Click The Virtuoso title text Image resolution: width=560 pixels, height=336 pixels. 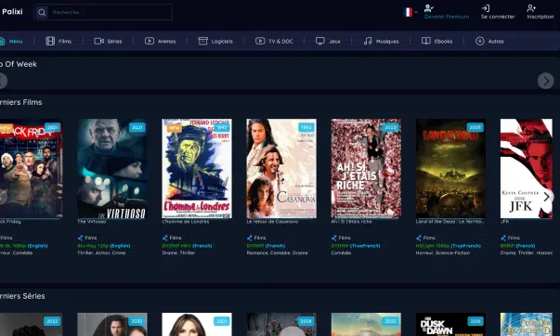92,222
